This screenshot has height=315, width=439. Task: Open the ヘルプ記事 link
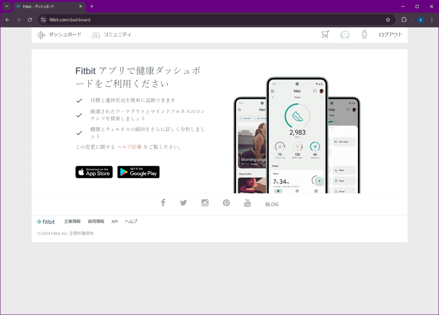coord(129,147)
